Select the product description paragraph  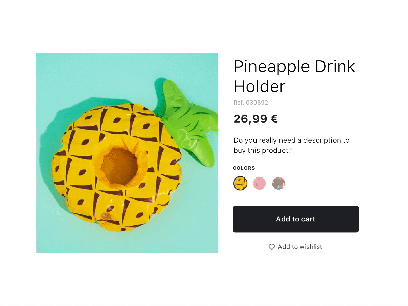[291, 145]
